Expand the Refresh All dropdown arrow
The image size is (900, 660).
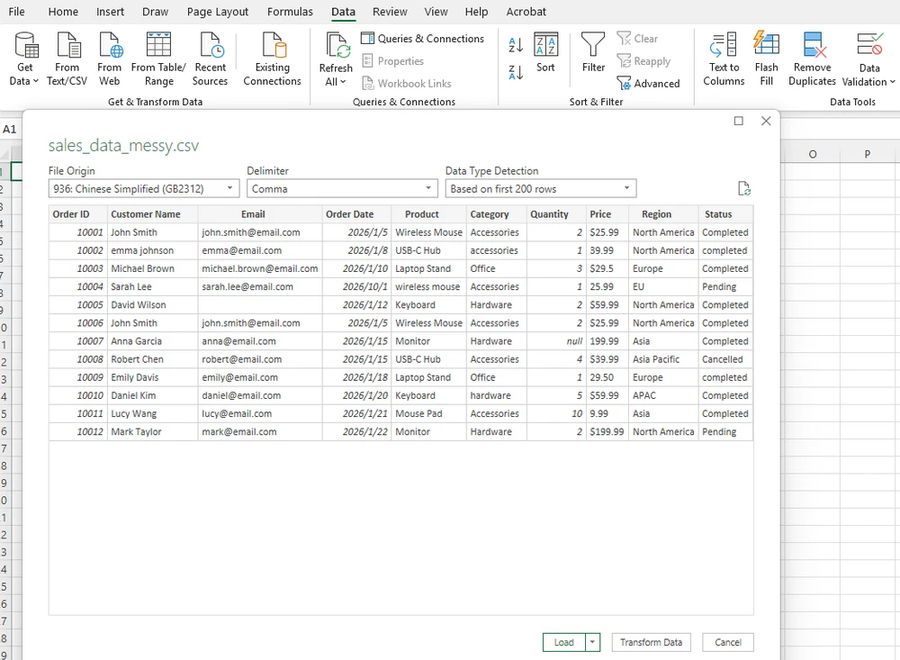343,82
